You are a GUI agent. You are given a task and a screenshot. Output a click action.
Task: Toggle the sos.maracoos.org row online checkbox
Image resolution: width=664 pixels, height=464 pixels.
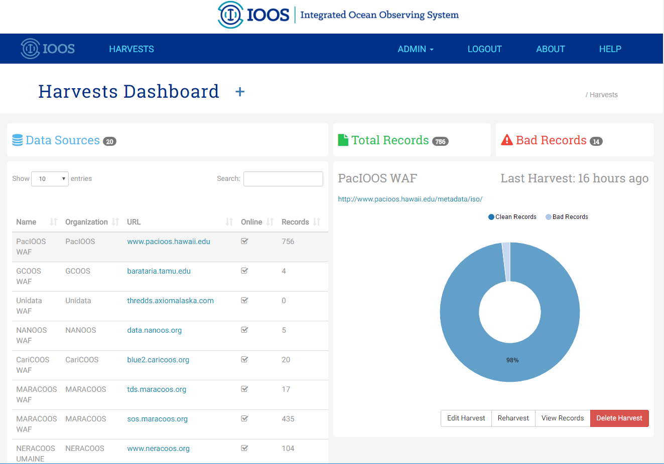coord(244,418)
